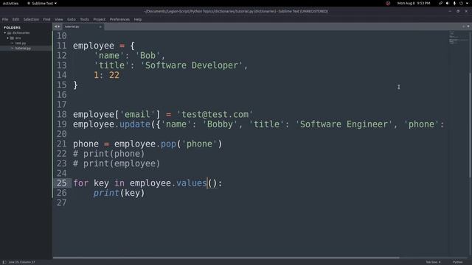Select tutorial.py in the sidebar

pos(23,49)
